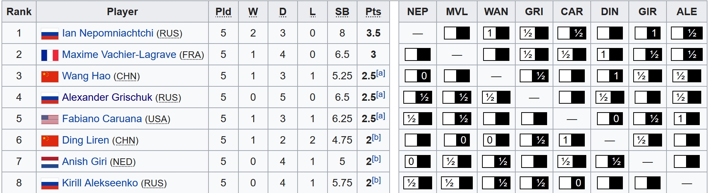Click the Chinese flag beside Wang Hao
This screenshot has width=709, height=193.
(x=50, y=76)
